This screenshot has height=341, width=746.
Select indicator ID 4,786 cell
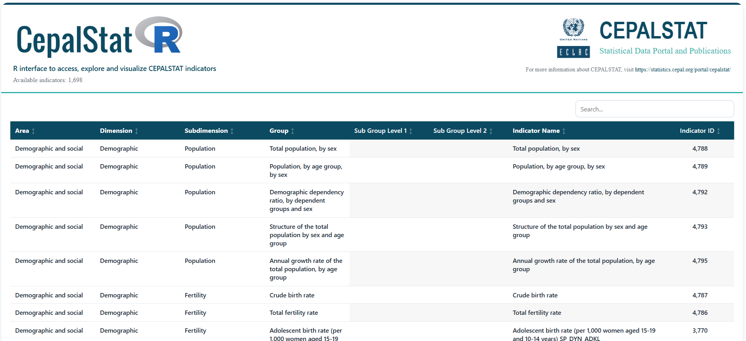click(x=700, y=313)
